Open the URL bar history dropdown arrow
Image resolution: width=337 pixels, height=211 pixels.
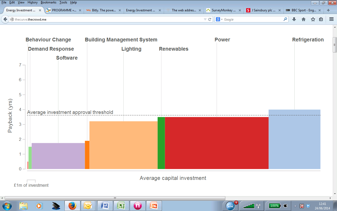pos(205,19)
